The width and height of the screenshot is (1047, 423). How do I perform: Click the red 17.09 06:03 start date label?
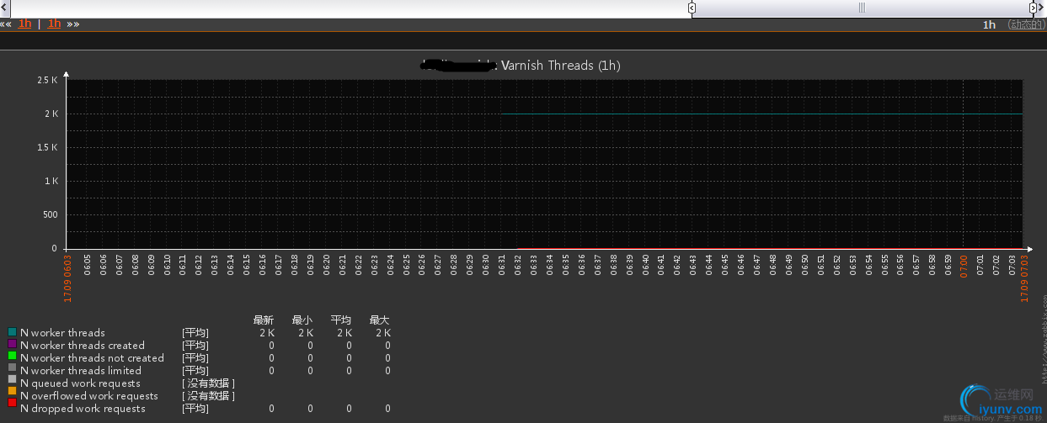(68, 278)
